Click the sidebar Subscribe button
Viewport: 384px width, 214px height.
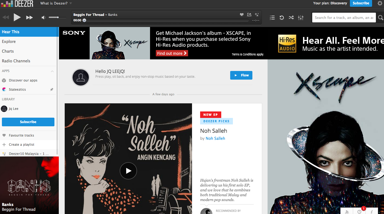pyautogui.click(x=28, y=122)
